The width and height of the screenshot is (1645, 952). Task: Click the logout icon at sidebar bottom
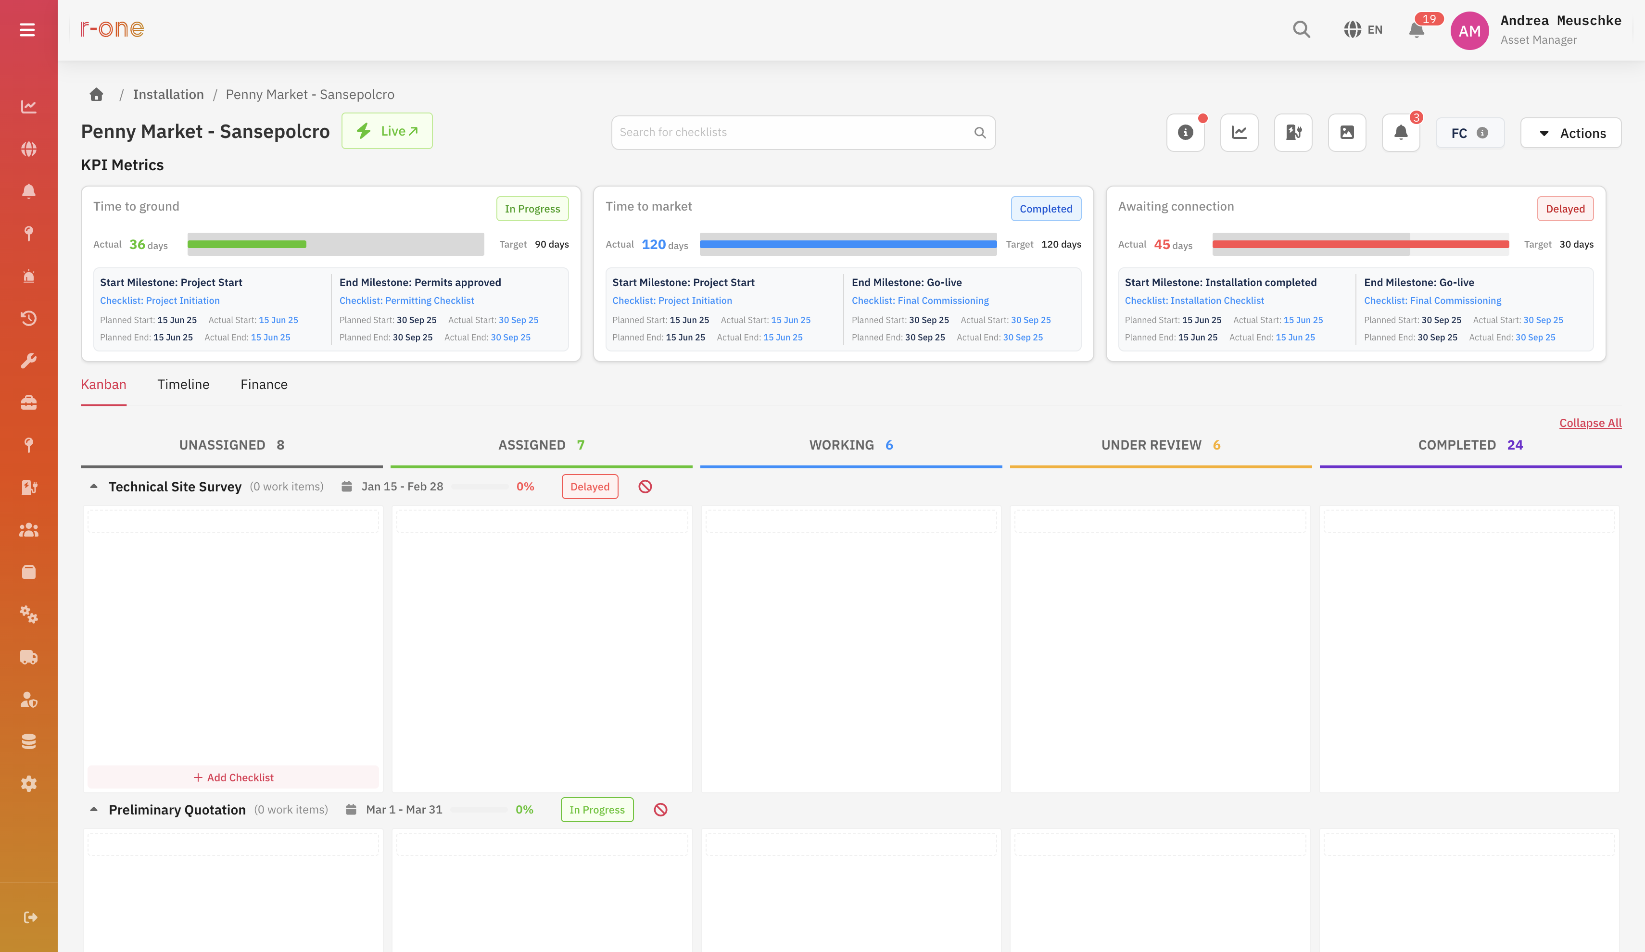(x=30, y=917)
